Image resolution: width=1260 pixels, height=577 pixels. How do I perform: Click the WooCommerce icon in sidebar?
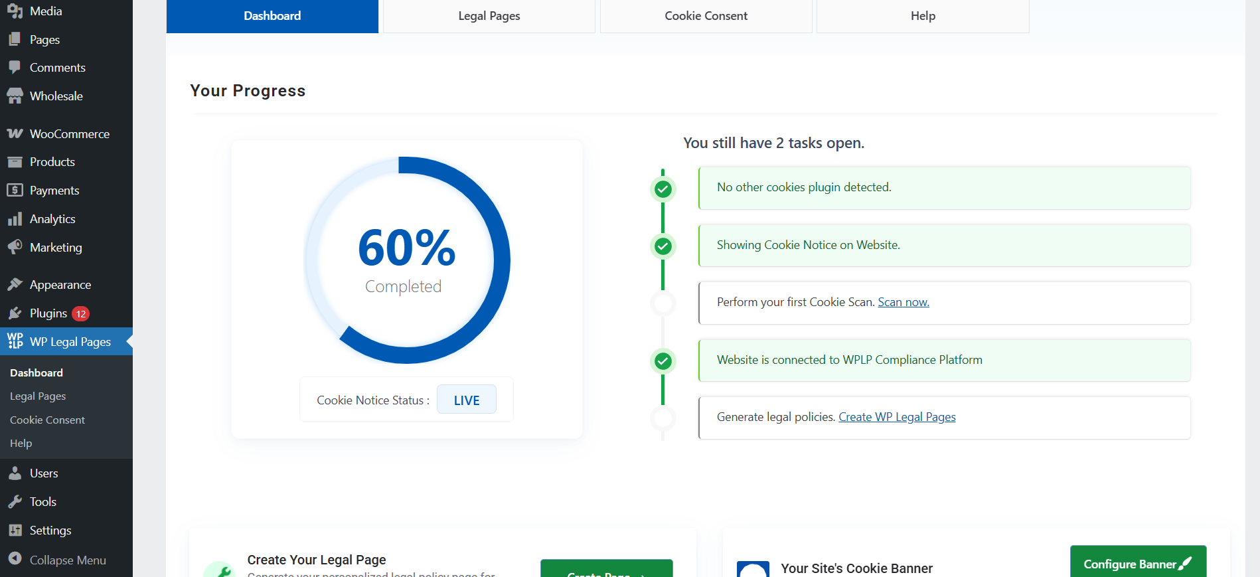(15, 134)
